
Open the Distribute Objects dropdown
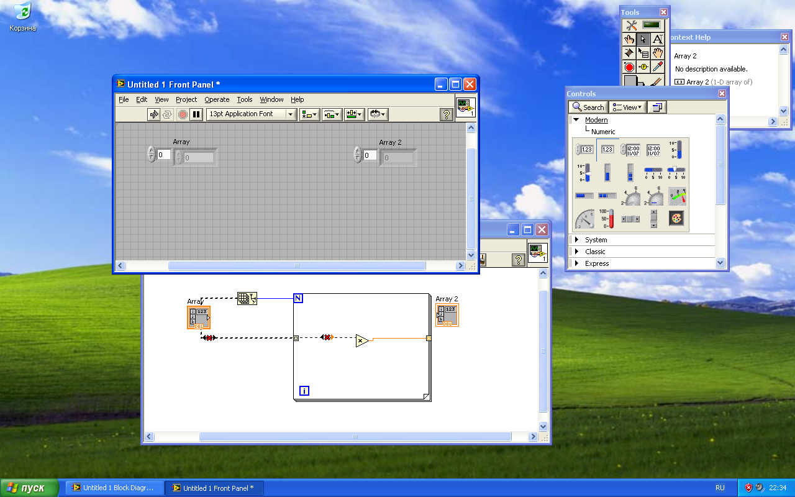point(332,114)
